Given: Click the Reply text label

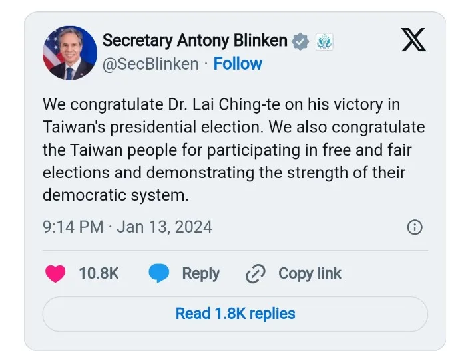Looking at the screenshot, I should [x=200, y=273].
